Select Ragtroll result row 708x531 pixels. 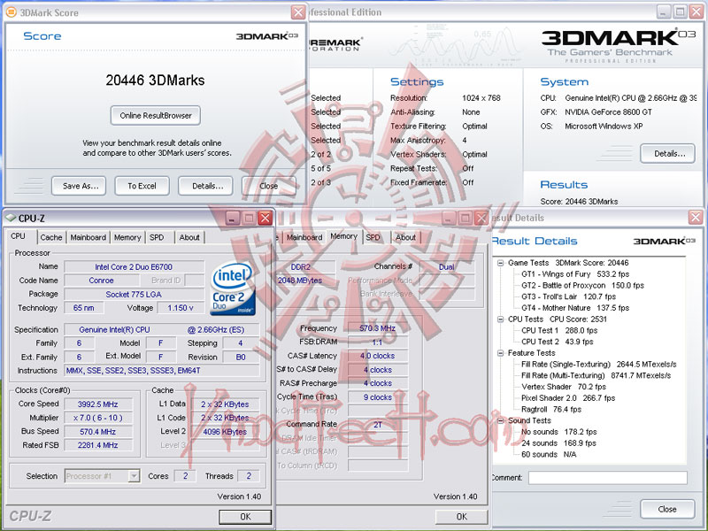[x=551, y=410]
